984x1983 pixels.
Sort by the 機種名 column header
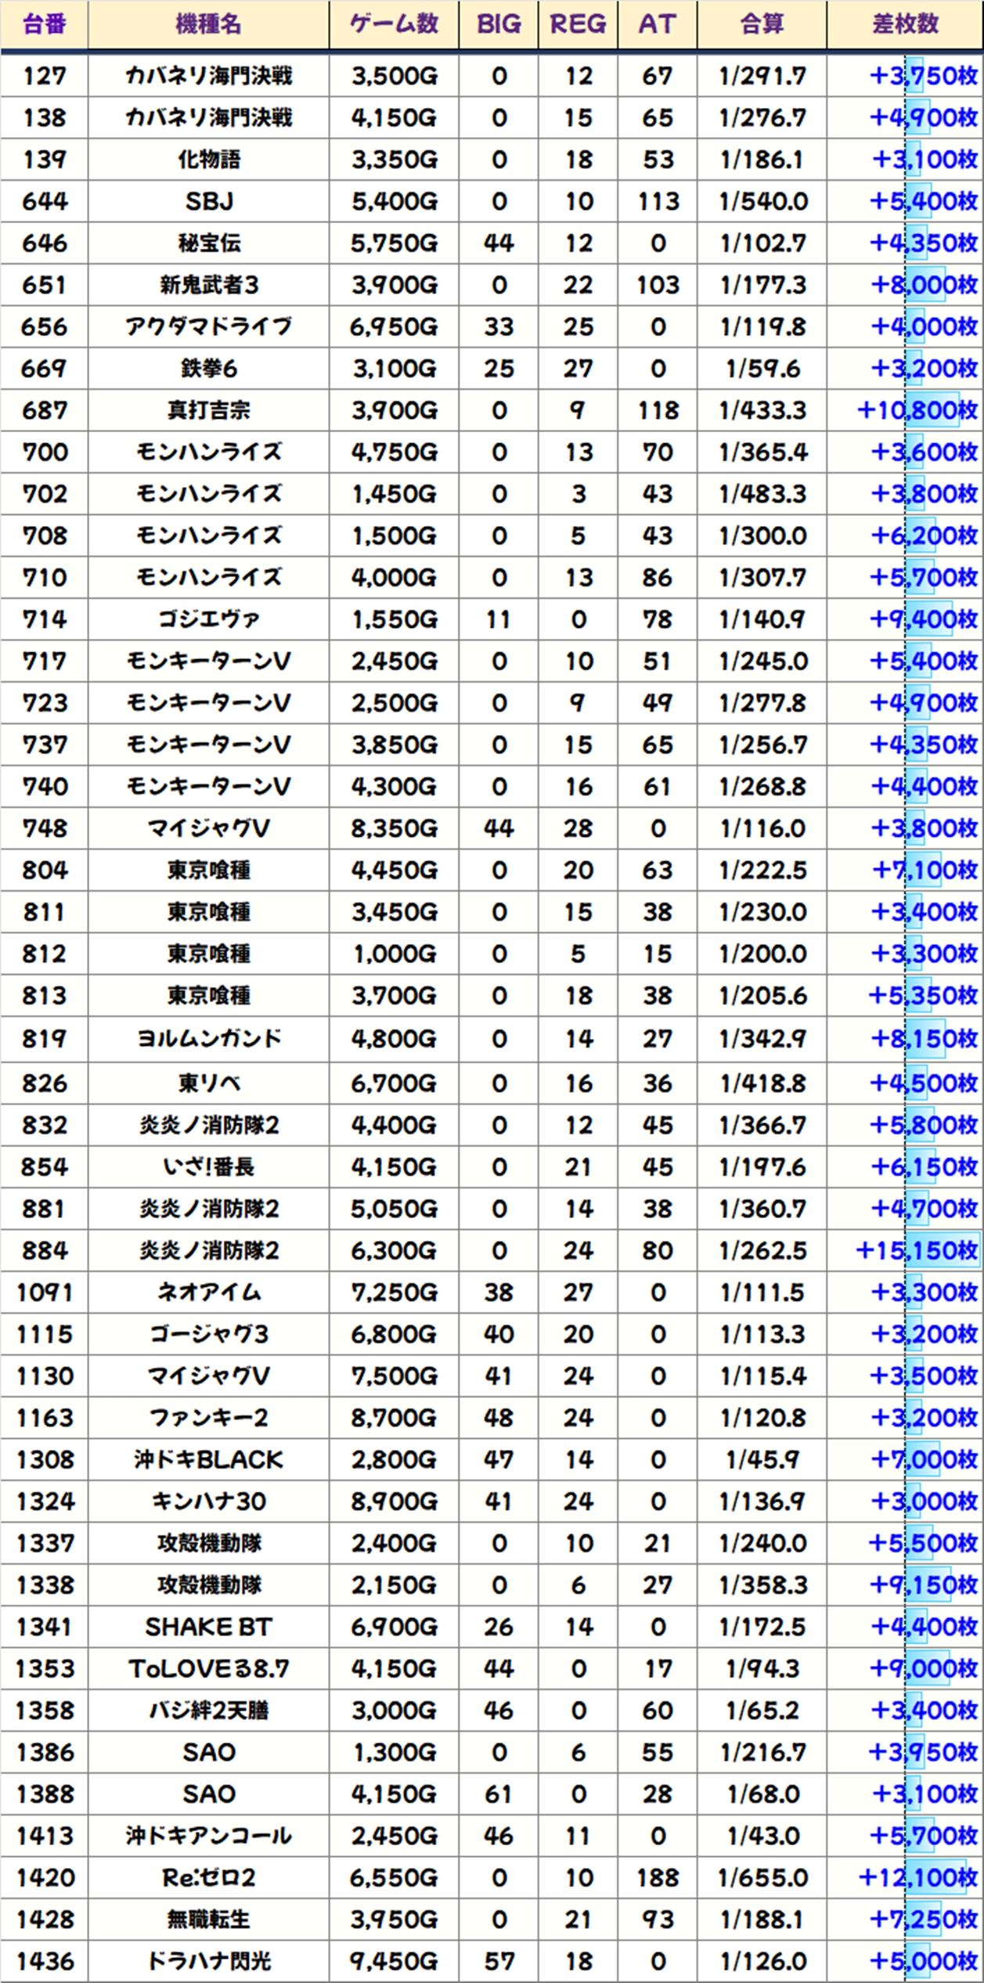click(208, 24)
